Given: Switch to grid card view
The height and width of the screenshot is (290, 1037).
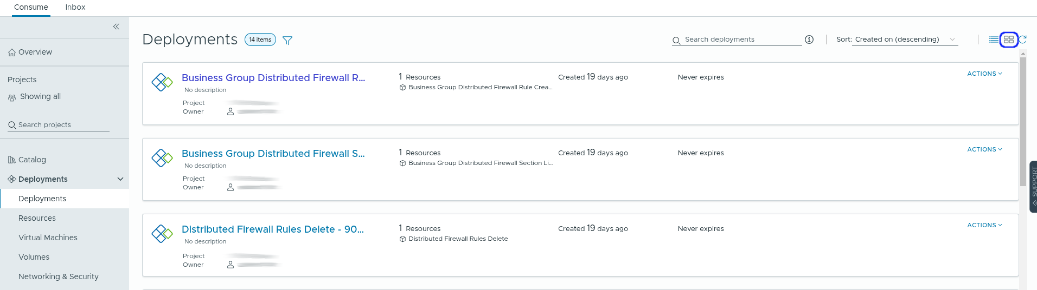Looking at the screenshot, I should tap(1009, 39).
